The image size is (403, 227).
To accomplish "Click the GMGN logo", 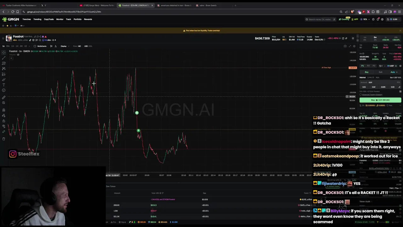I will click(x=10, y=19).
